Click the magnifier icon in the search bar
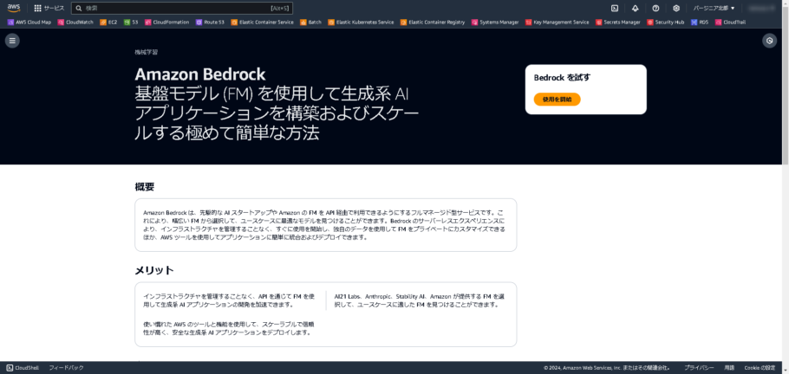Screen dimensions: 789x374 click(79, 8)
